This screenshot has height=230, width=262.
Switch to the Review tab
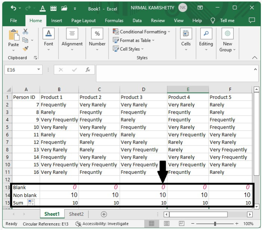coord(158,21)
